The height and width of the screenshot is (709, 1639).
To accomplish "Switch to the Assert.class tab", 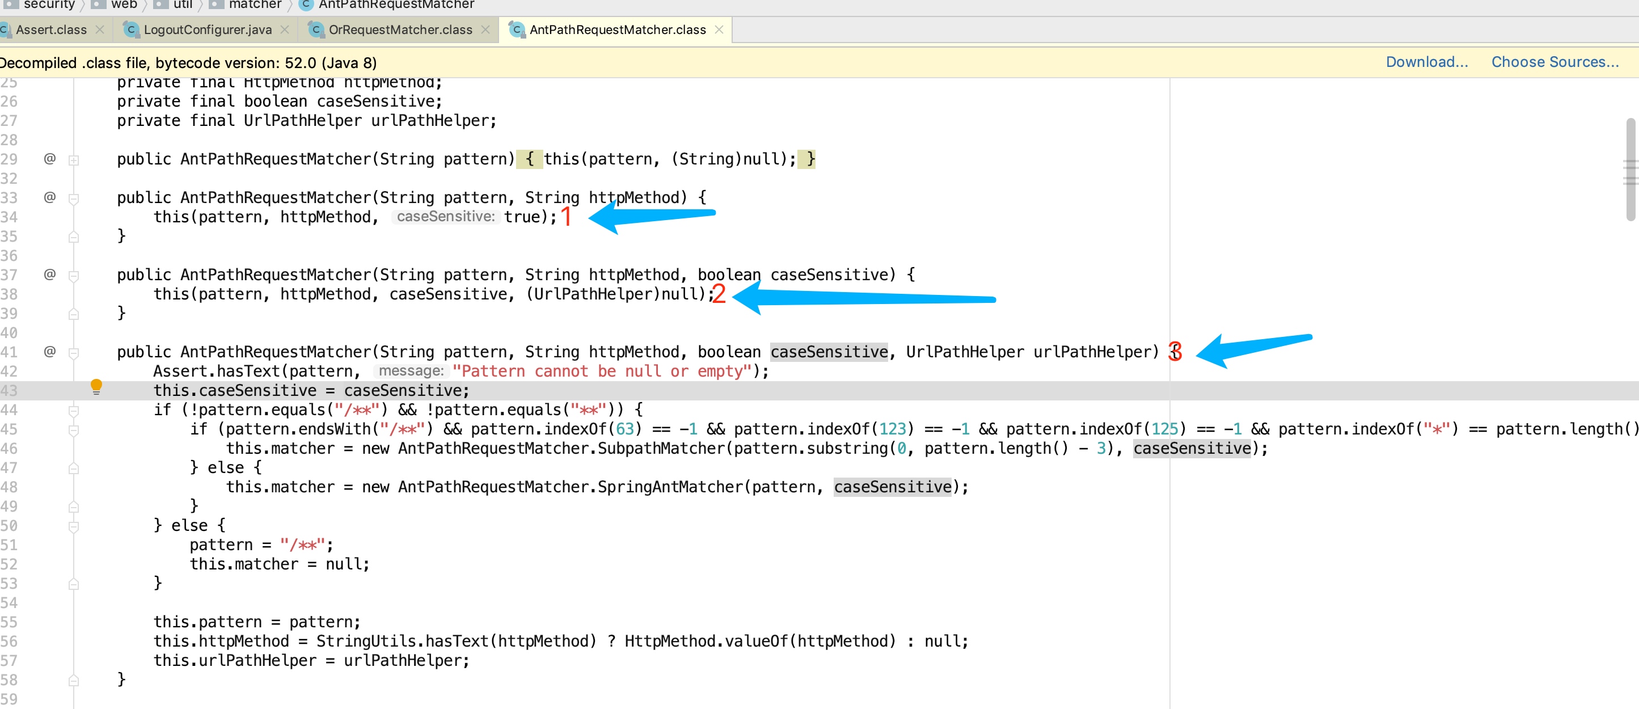I will tap(51, 29).
